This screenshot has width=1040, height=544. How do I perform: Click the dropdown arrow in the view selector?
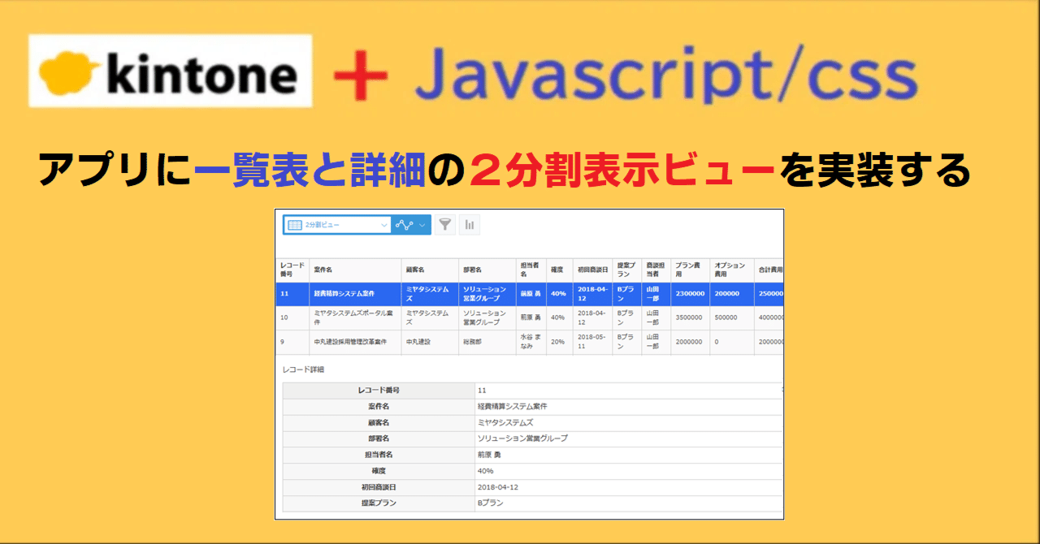pyautogui.click(x=383, y=226)
